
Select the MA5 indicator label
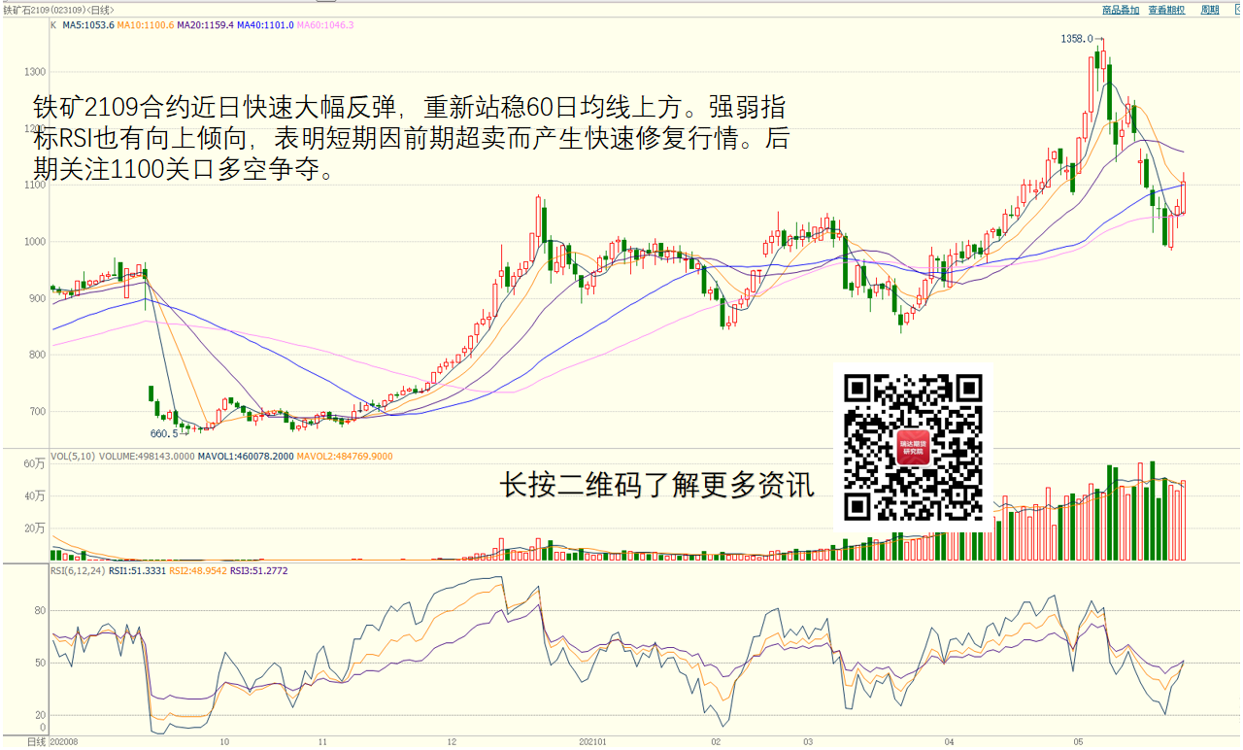click(88, 24)
